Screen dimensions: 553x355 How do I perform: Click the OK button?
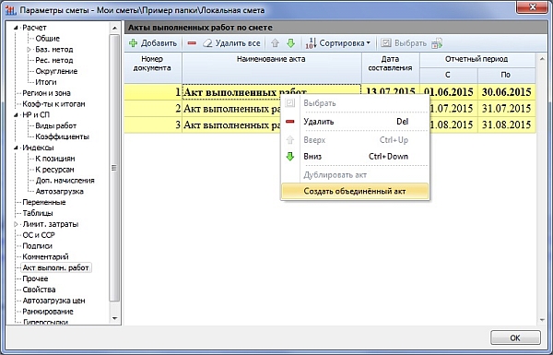pos(515,337)
